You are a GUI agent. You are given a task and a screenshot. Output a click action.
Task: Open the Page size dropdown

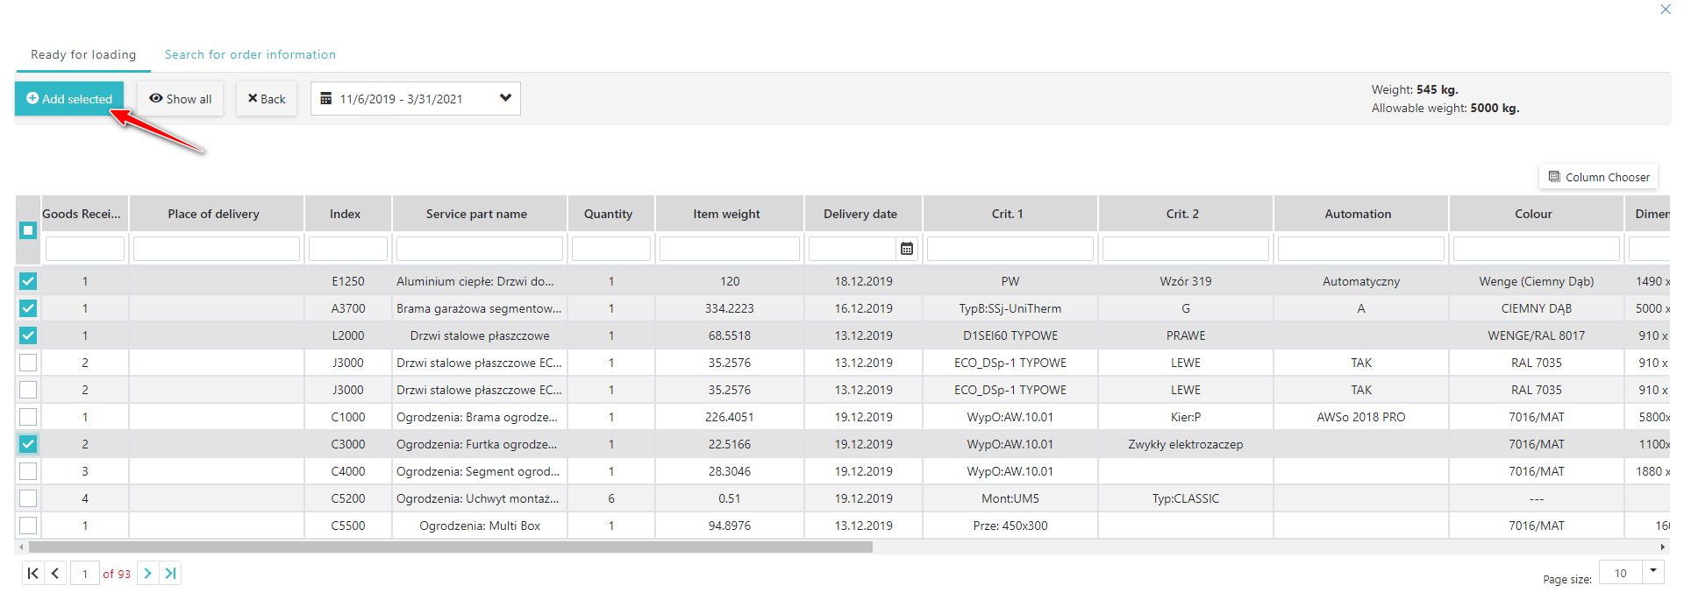tap(1653, 572)
